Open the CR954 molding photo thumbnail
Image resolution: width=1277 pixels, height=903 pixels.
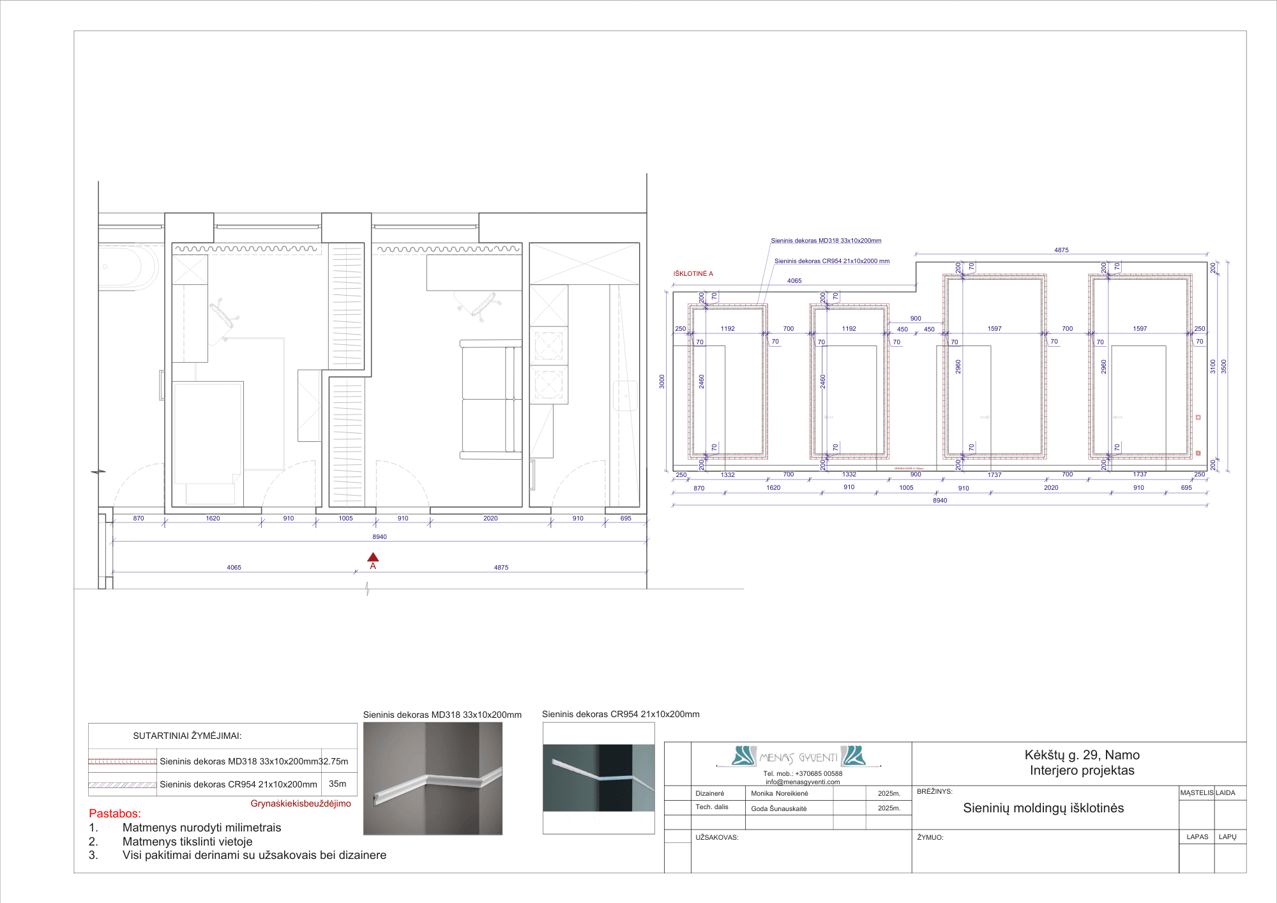click(x=598, y=778)
